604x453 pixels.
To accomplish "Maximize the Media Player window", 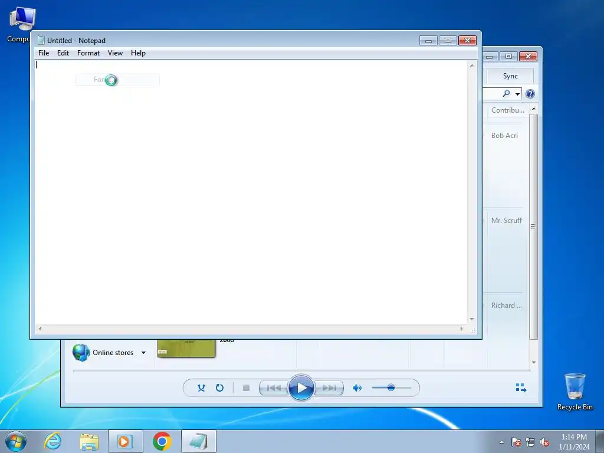I will (x=508, y=57).
